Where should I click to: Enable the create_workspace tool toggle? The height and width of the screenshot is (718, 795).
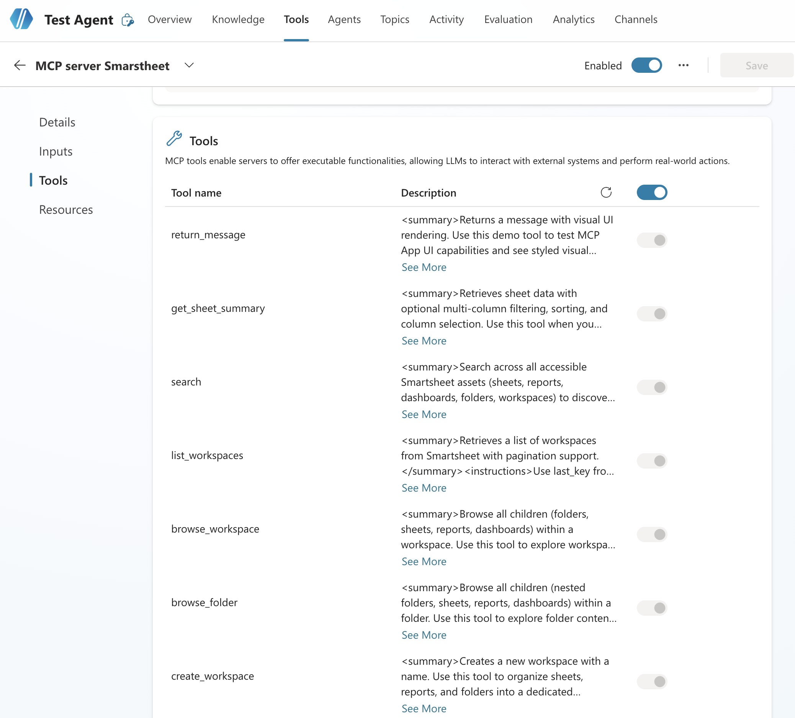pyautogui.click(x=652, y=682)
